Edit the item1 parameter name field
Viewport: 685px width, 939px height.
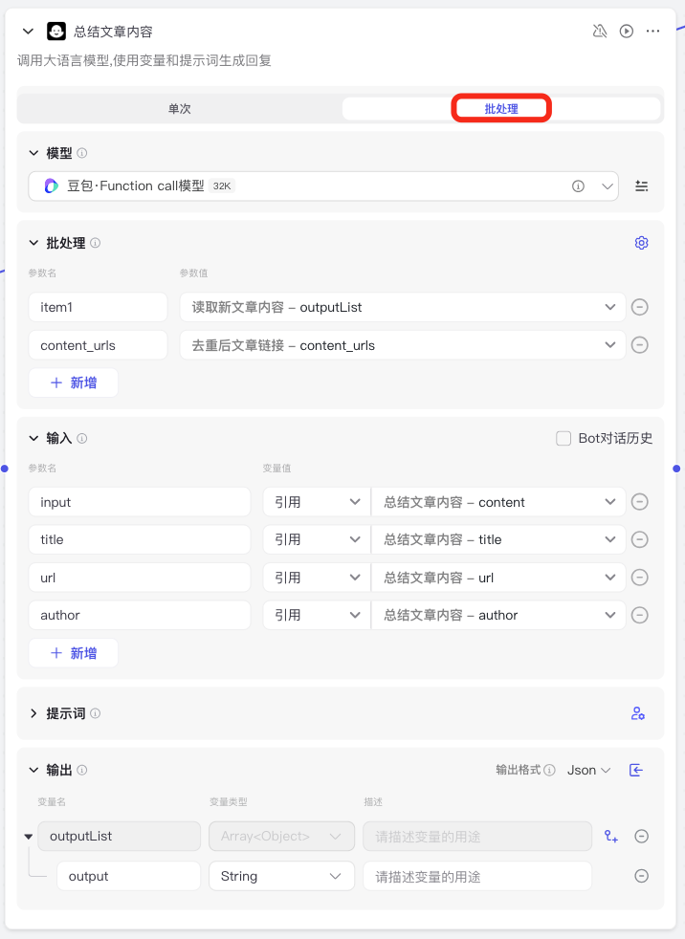click(98, 307)
